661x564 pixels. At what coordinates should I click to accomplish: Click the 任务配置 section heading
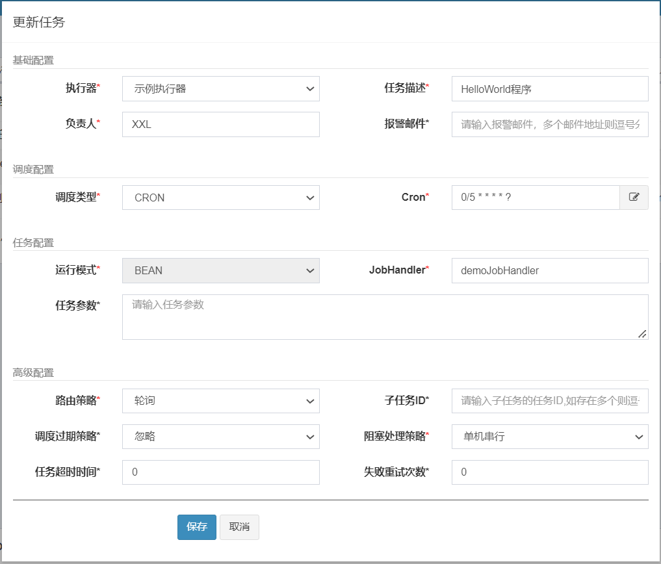point(33,243)
